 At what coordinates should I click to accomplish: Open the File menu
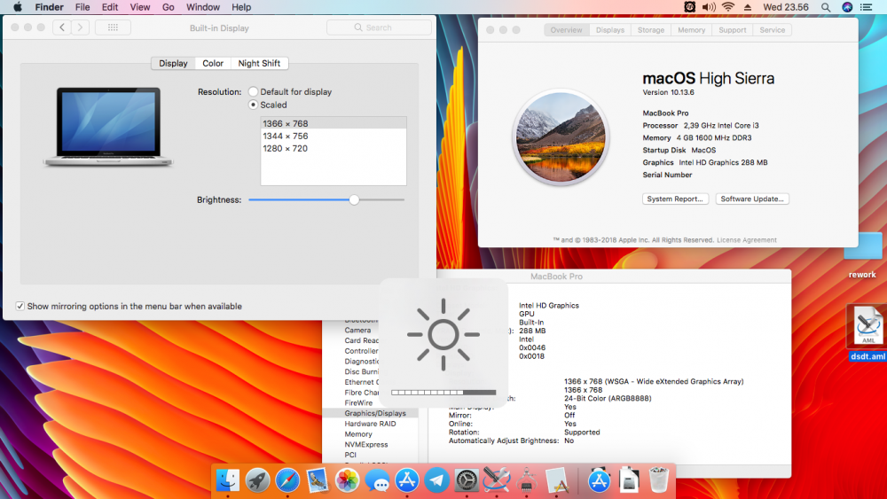pyautogui.click(x=82, y=7)
